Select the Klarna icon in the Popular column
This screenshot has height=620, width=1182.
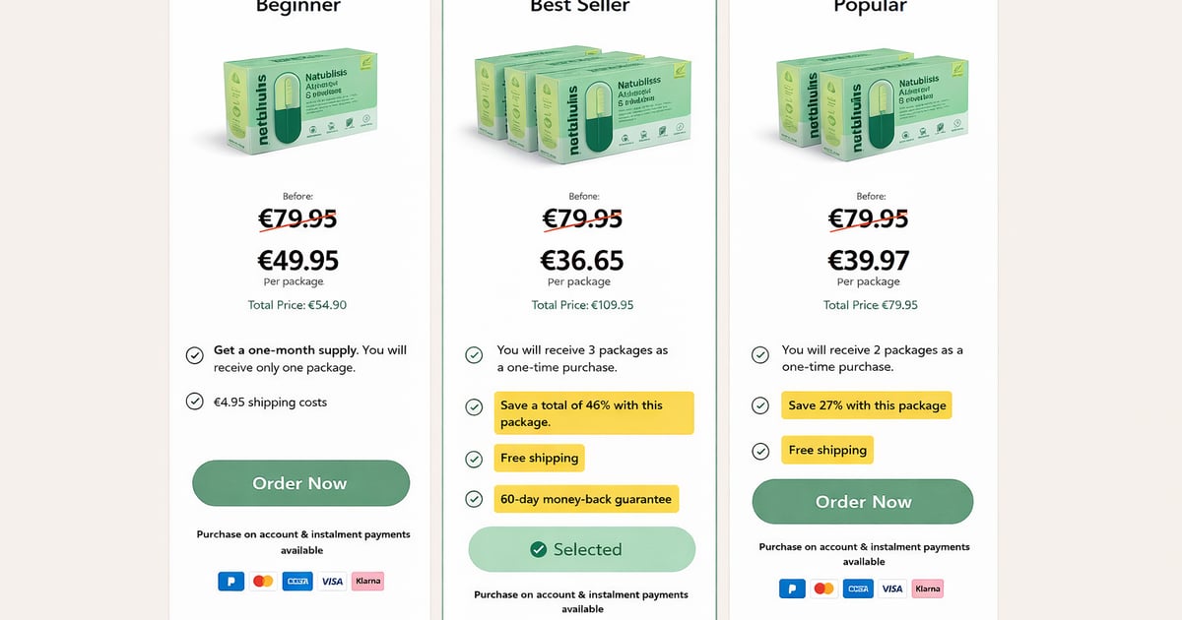(928, 588)
